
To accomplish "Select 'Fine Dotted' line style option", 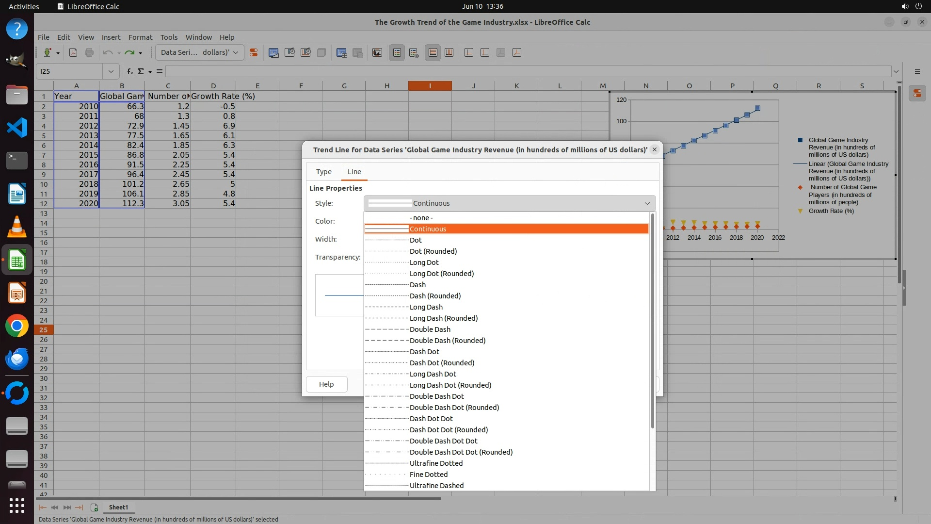I will [x=428, y=475].
